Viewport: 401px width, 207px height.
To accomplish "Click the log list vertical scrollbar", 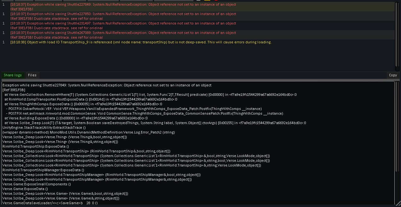I will (x=397, y=35).
